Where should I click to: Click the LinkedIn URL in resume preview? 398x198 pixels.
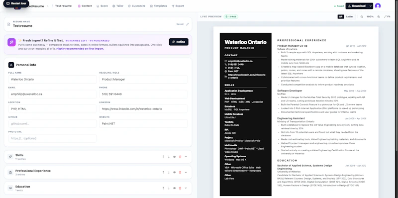(x=247, y=77)
